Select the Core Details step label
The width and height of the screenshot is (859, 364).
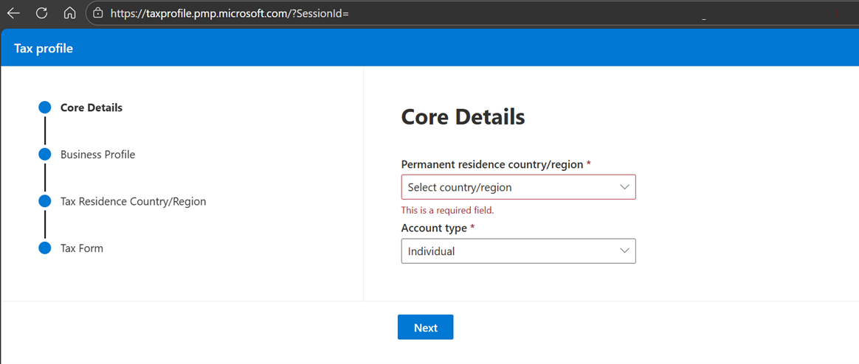point(92,108)
